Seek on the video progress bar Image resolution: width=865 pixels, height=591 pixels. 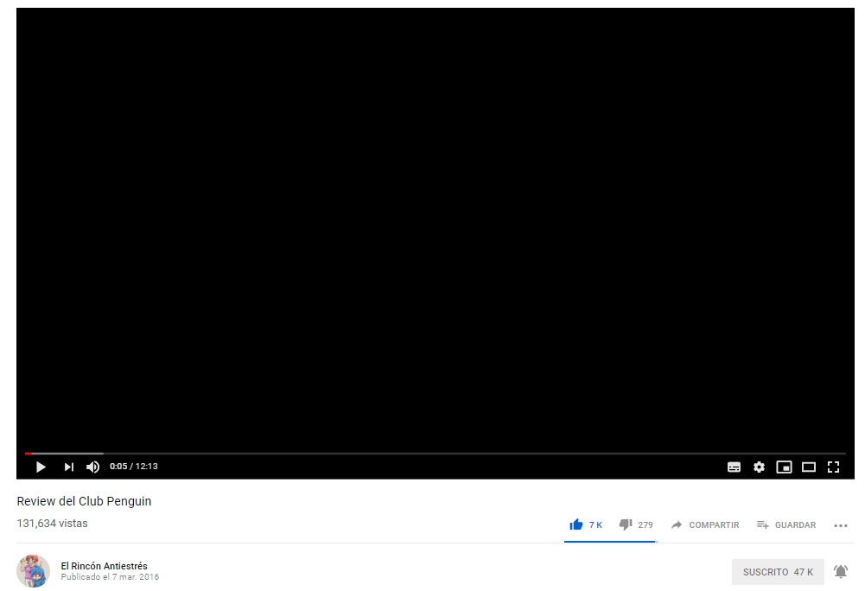tap(436, 454)
